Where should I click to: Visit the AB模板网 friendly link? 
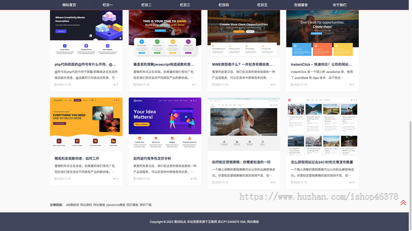point(72,205)
